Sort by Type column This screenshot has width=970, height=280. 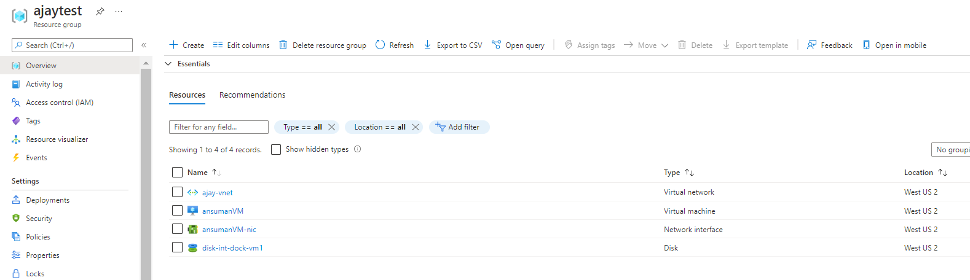pos(679,173)
